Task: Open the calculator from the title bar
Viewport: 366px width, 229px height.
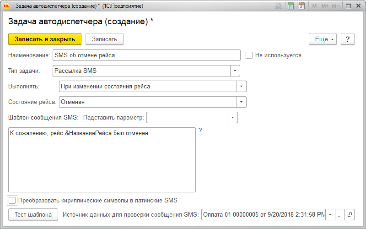Action: click(291, 6)
